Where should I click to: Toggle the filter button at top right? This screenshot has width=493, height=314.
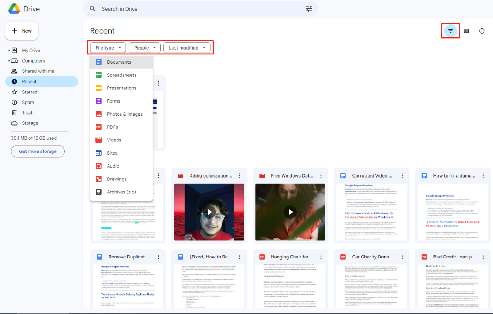tap(450, 31)
